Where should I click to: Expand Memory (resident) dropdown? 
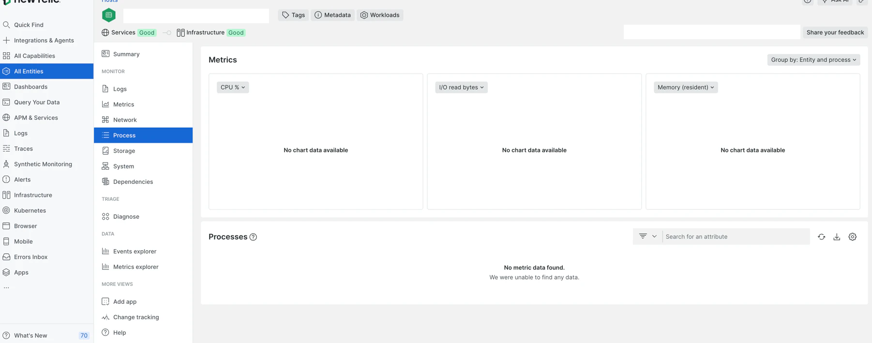pyautogui.click(x=686, y=87)
